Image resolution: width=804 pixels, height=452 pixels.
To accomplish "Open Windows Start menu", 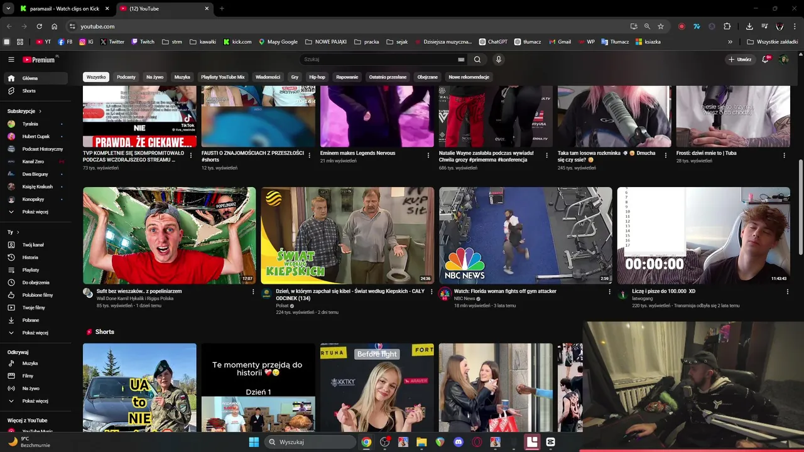I will pyautogui.click(x=254, y=442).
